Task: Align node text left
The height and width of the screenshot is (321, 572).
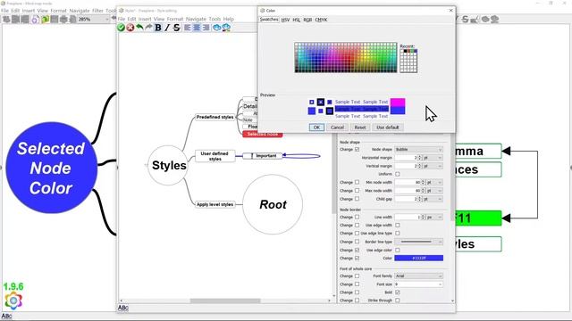Action: point(188,28)
